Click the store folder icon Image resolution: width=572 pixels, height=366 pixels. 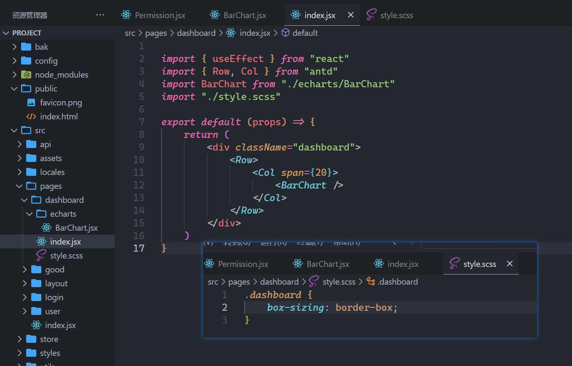[31, 339]
